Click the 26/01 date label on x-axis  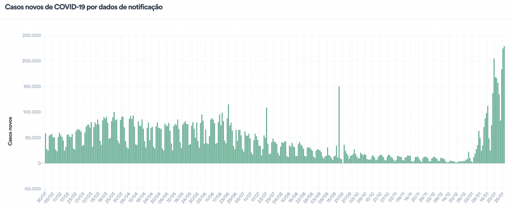pos(500,196)
